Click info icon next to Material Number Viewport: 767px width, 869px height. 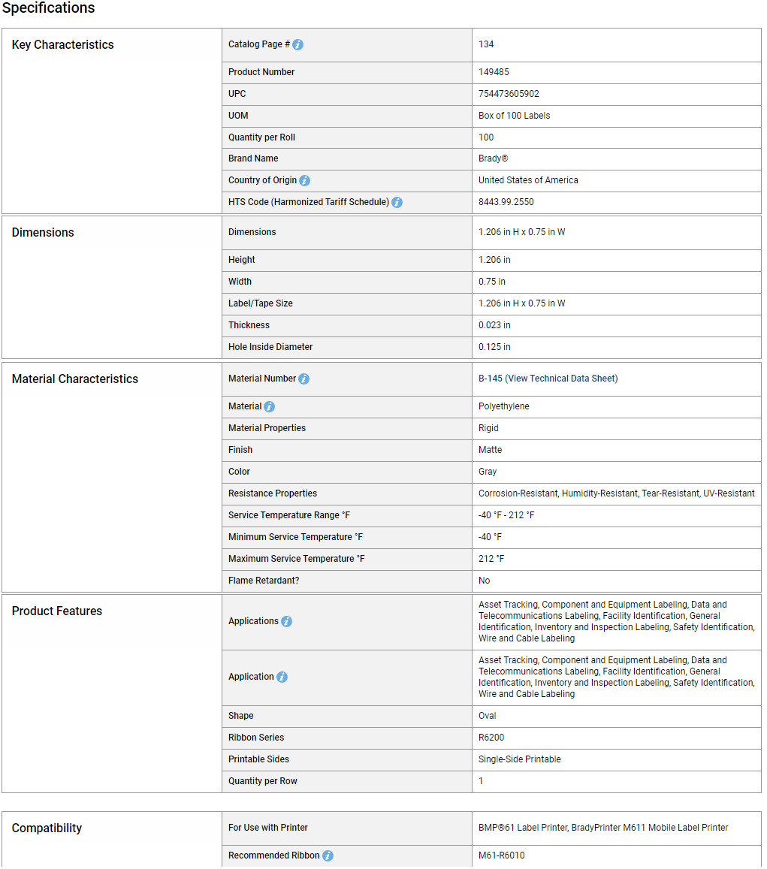click(303, 379)
